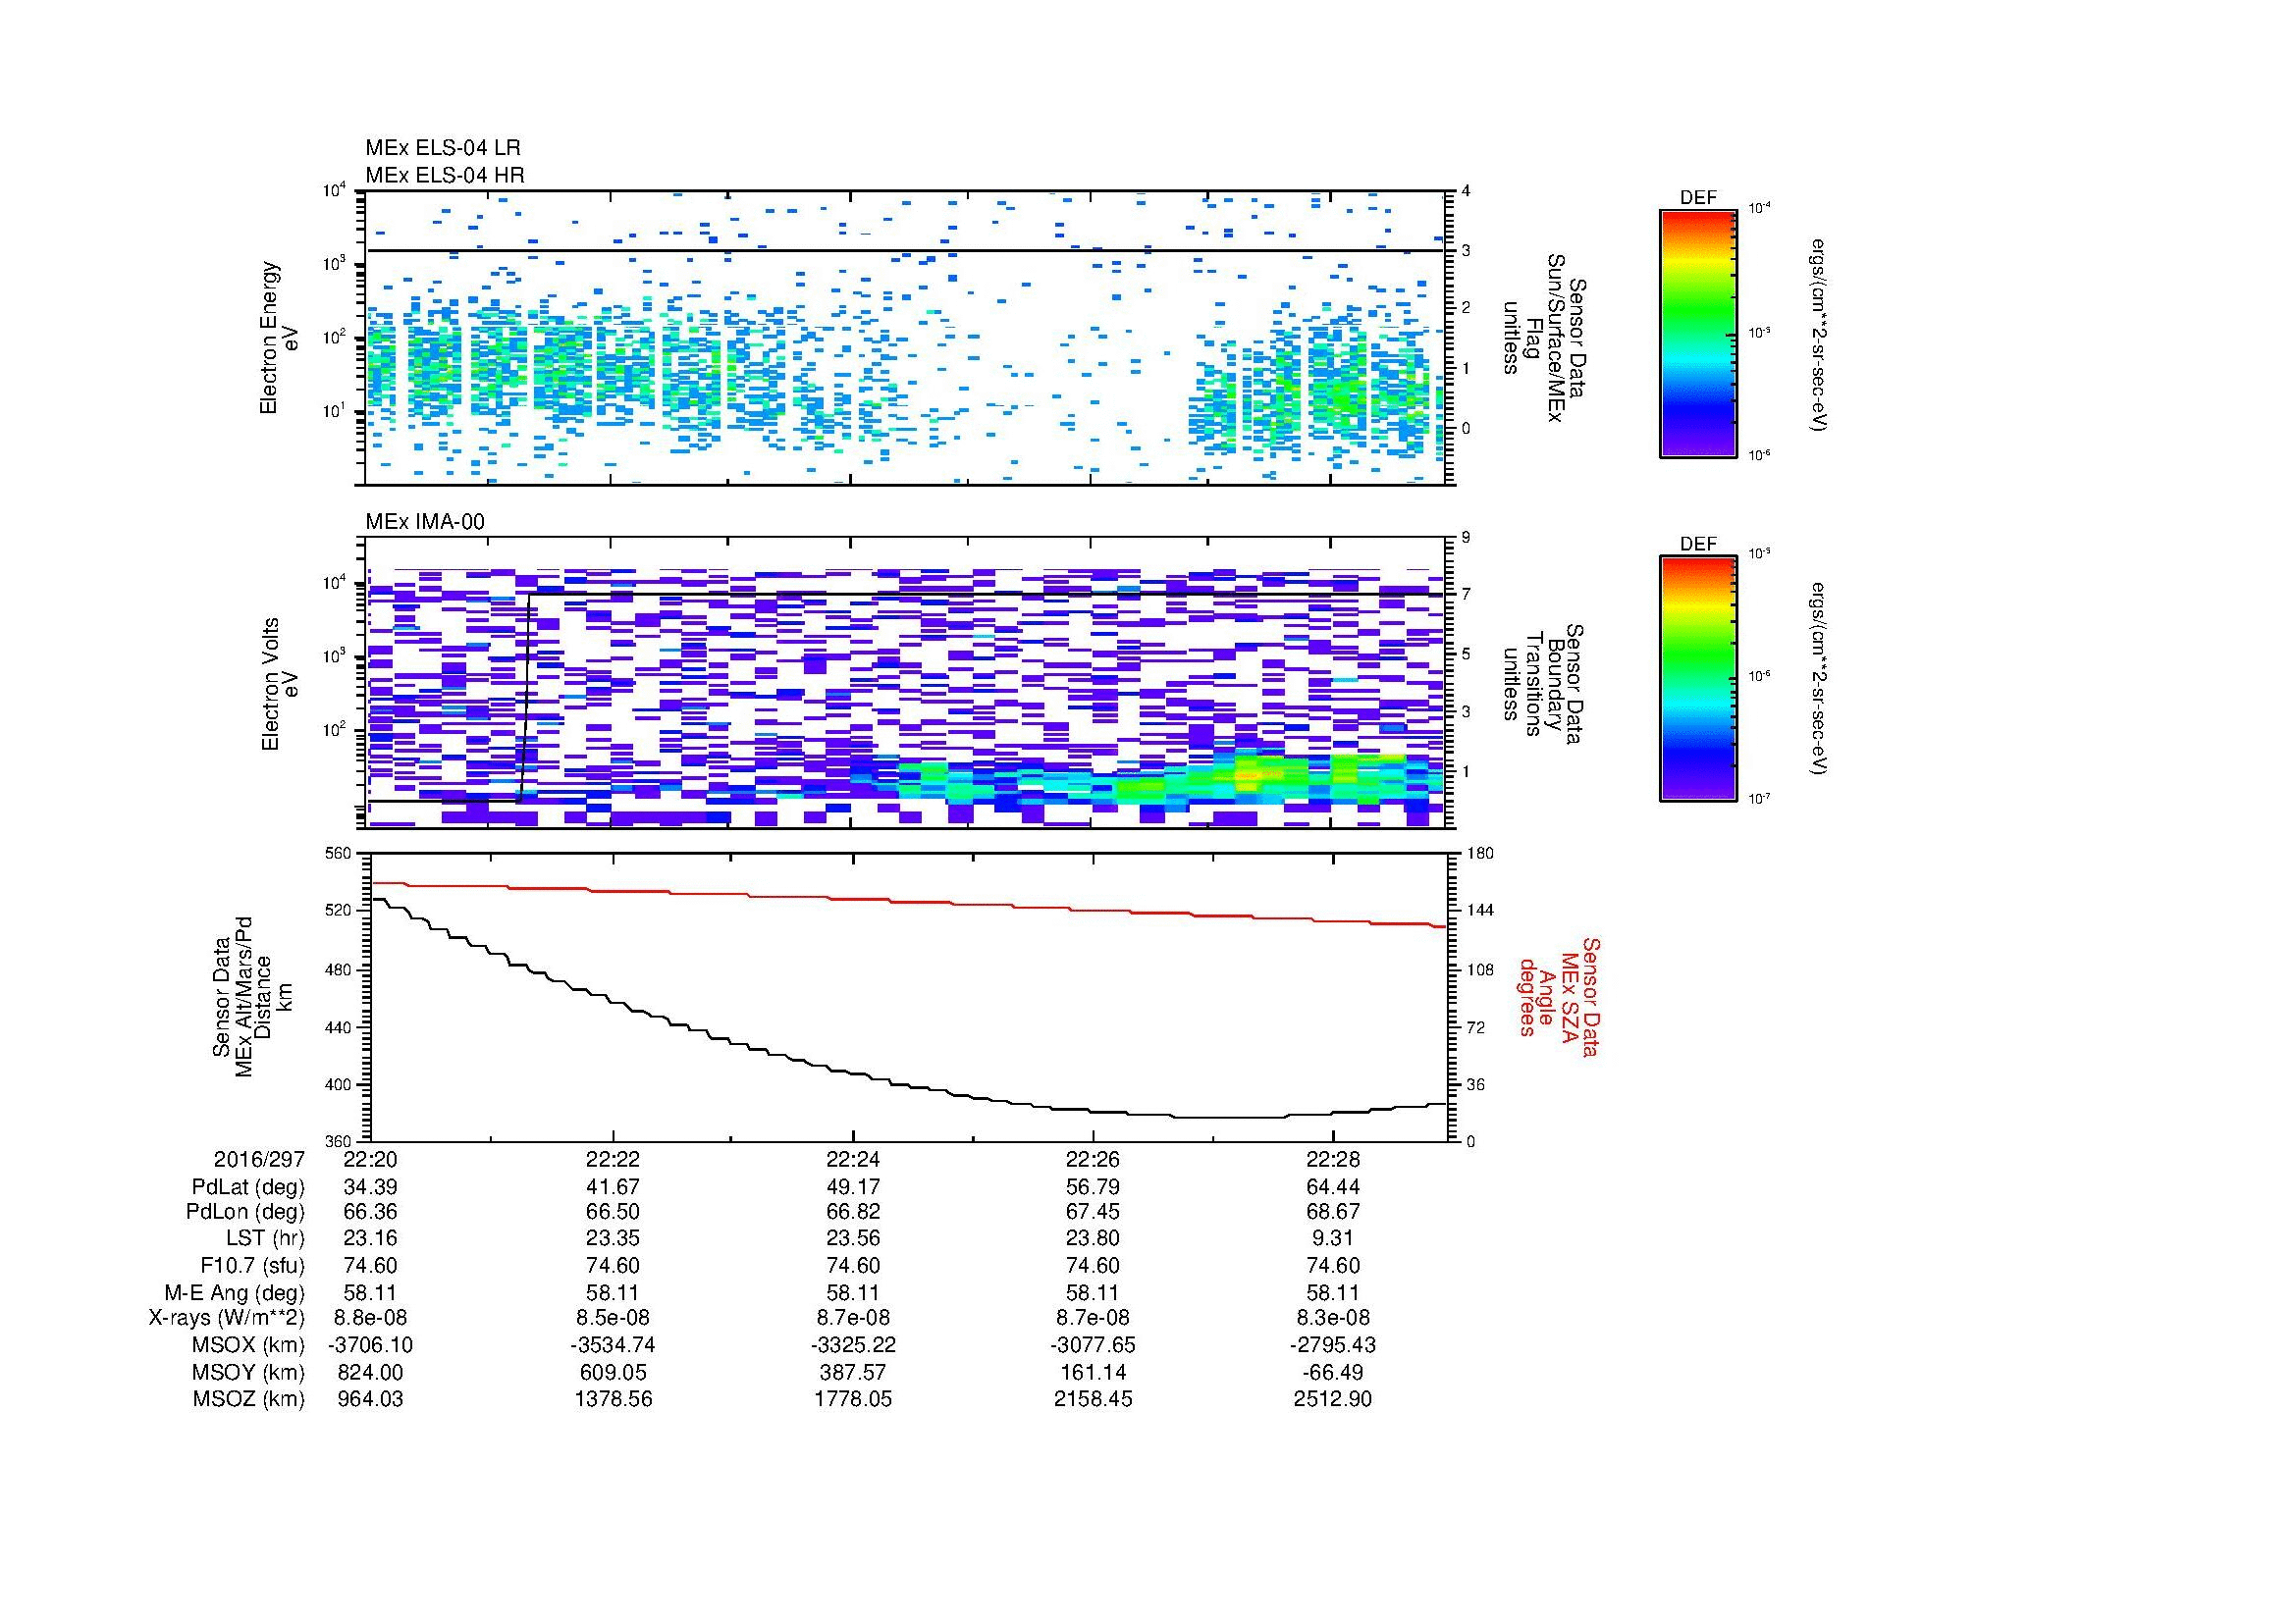
Task: Click PdLat value 64.44
Action: point(1333,1187)
